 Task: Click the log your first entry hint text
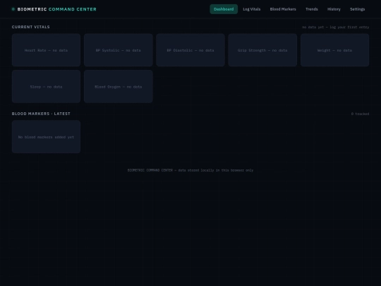336,27
